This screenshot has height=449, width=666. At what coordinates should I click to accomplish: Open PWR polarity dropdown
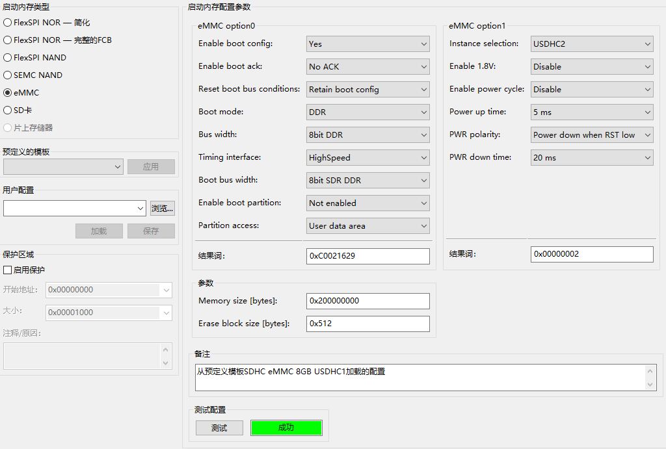(x=592, y=135)
